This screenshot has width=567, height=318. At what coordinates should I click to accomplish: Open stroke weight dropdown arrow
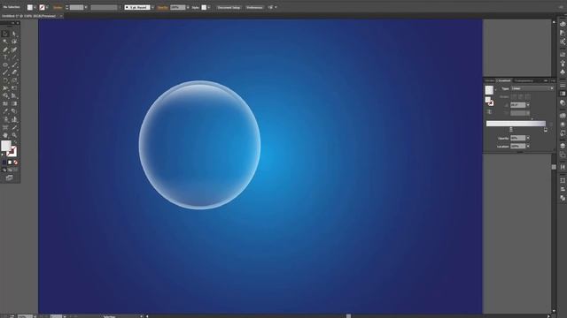(x=86, y=7)
